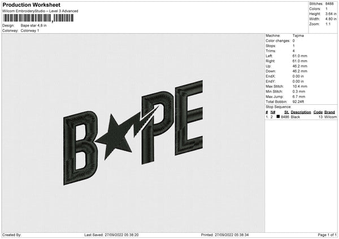Viewport: 339px width, 239px height.
Task: Click the Code column header
Action: tap(318, 112)
